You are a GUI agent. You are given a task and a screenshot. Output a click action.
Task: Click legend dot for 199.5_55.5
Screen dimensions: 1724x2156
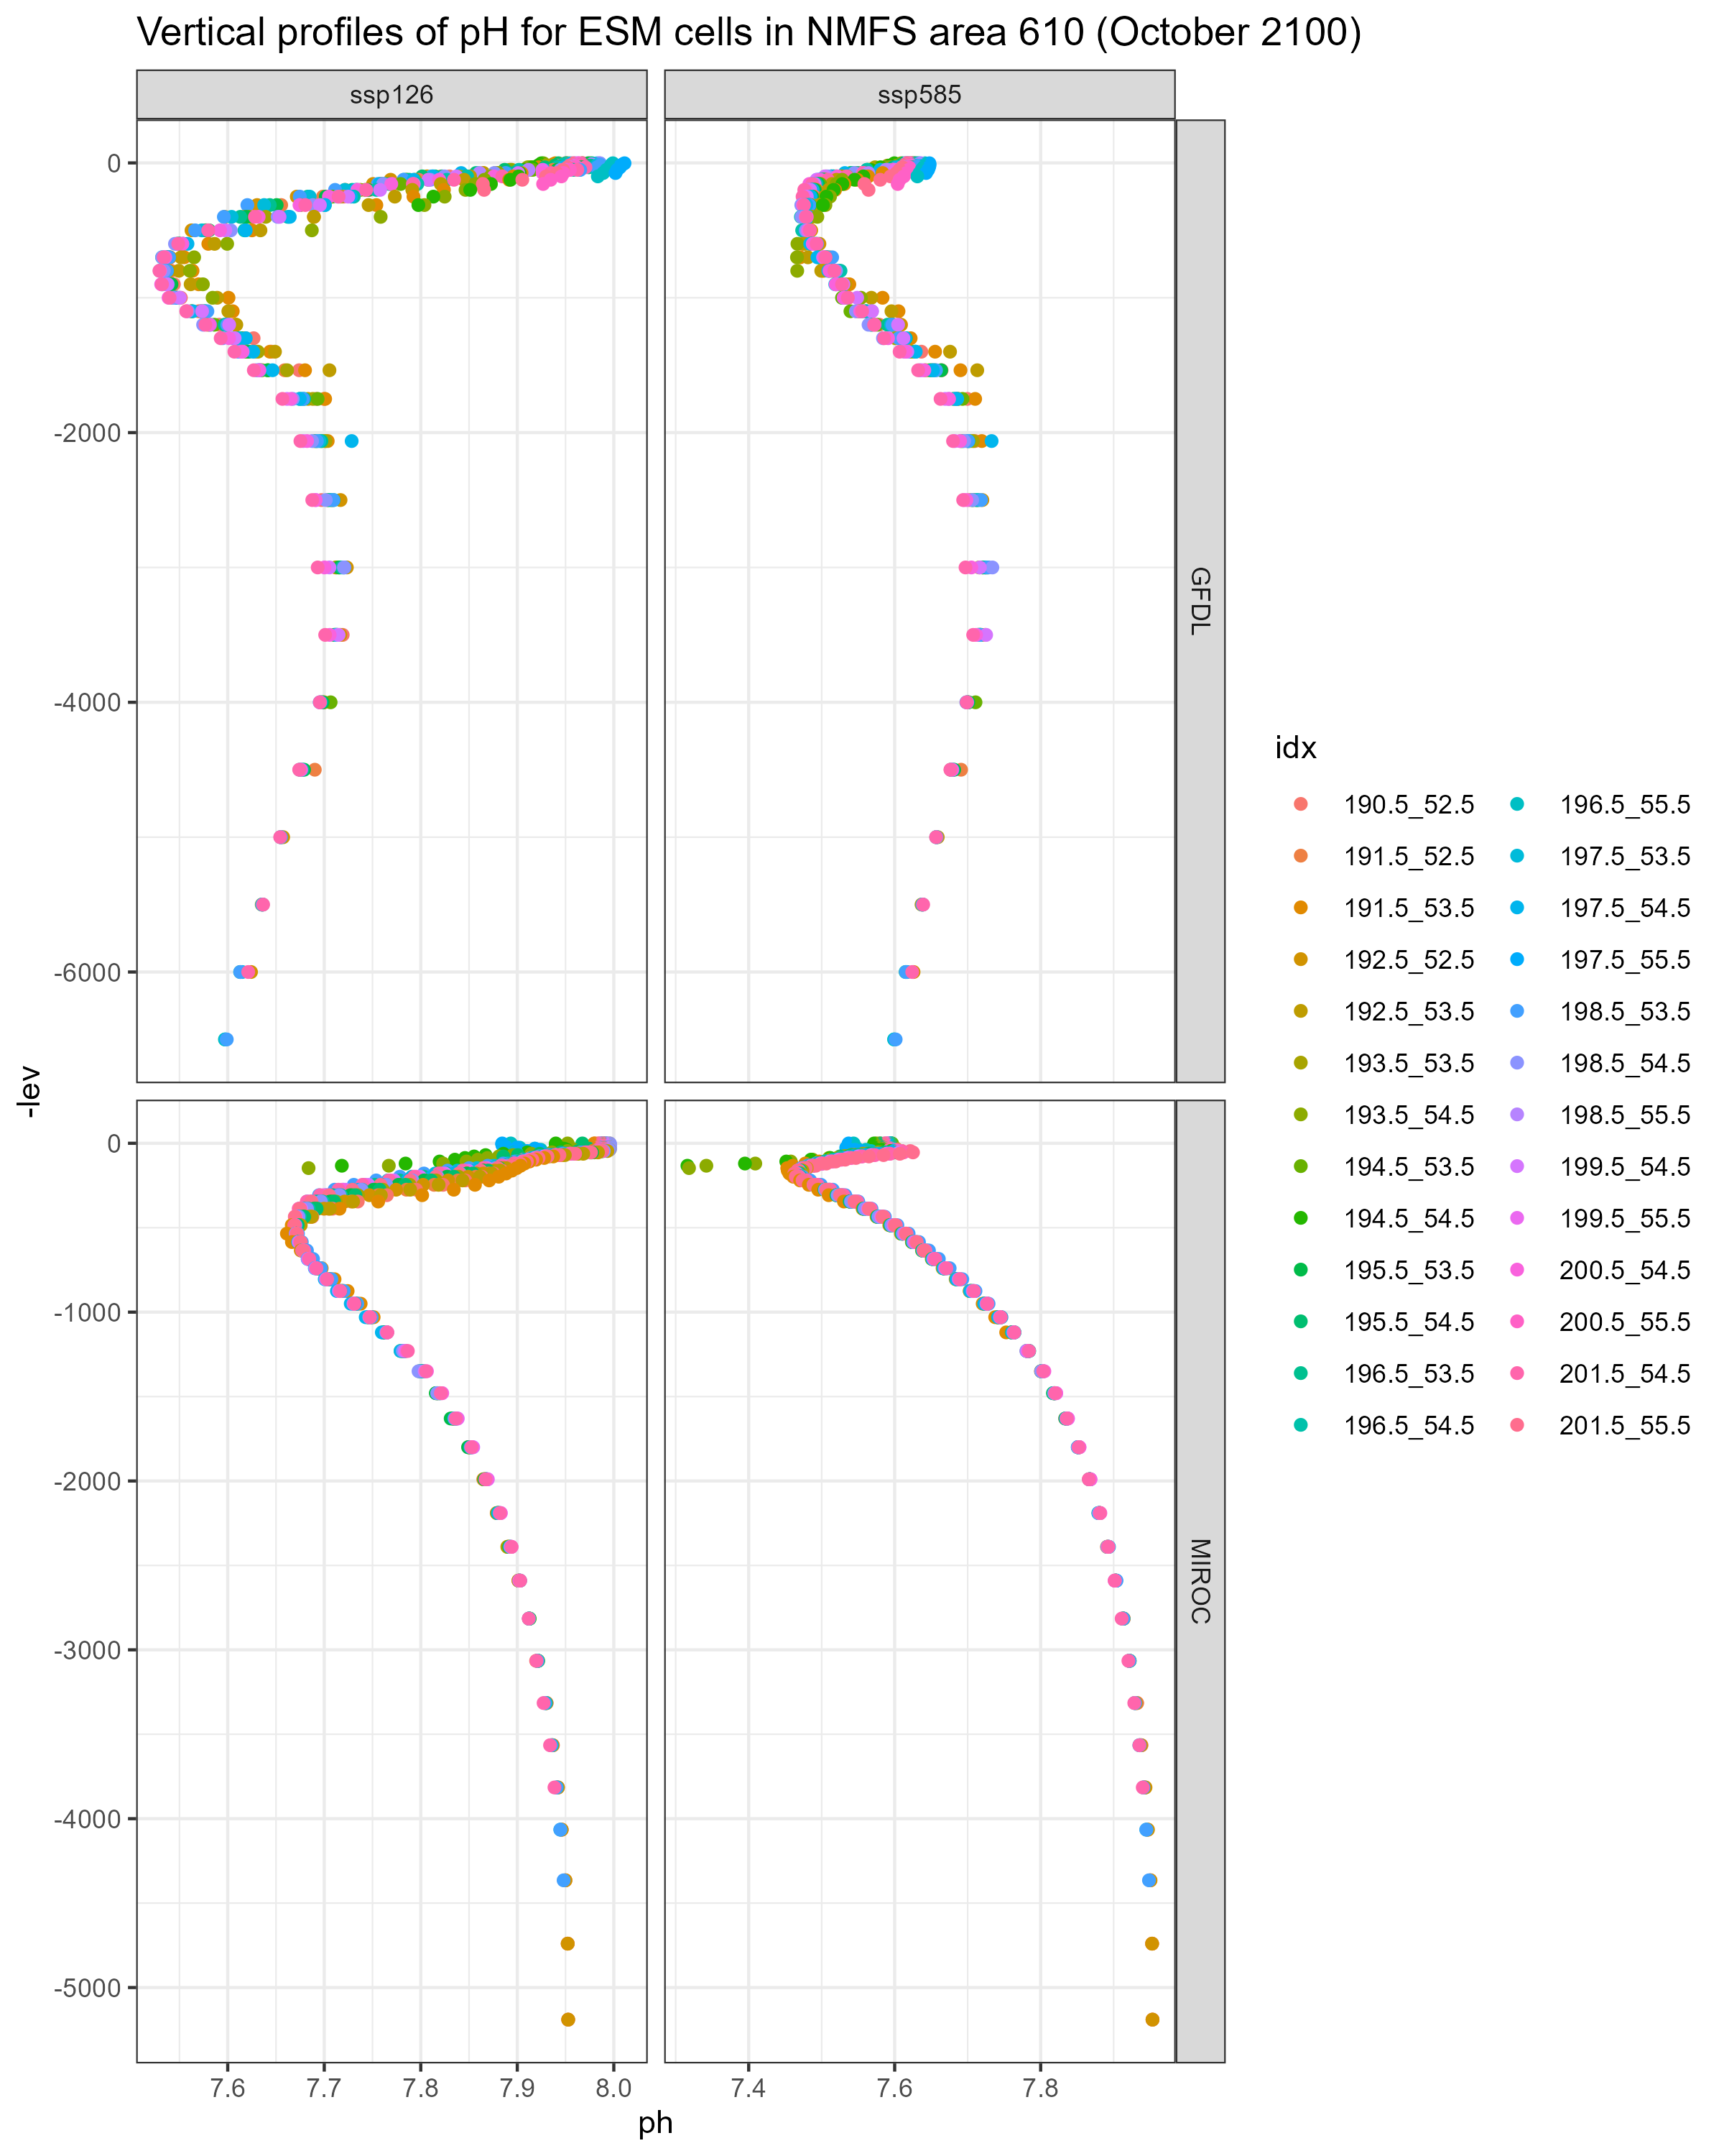pyautogui.click(x=1516, y=1217)
